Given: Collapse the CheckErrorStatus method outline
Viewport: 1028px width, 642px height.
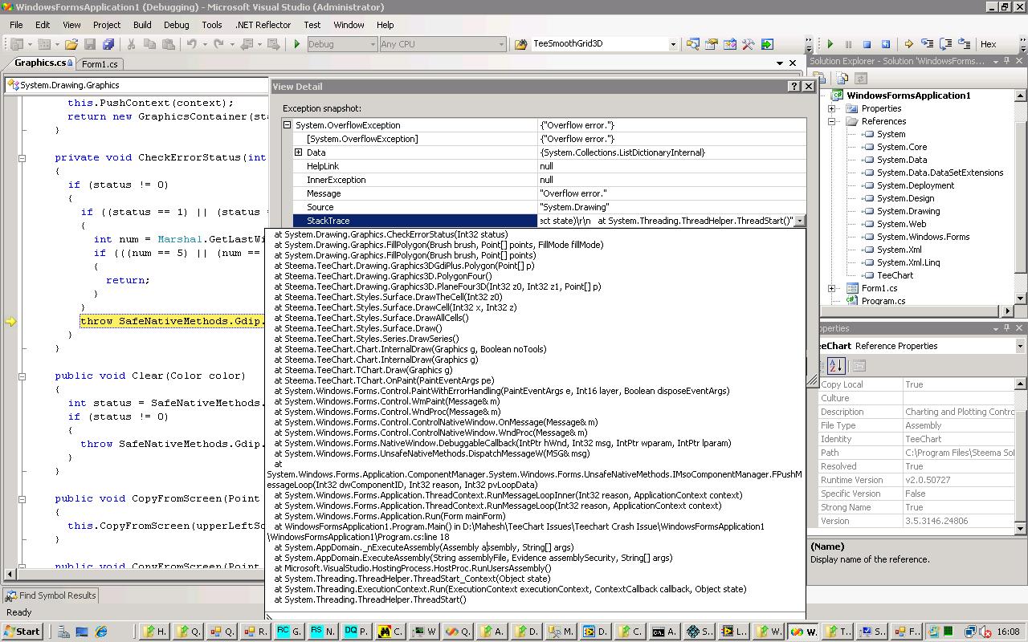Looking at the screenshot, I should click(x=22, y=157).
